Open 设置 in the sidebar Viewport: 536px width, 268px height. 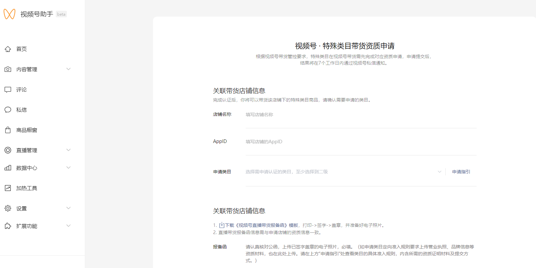pyautogui.click(x=22, y=208)
